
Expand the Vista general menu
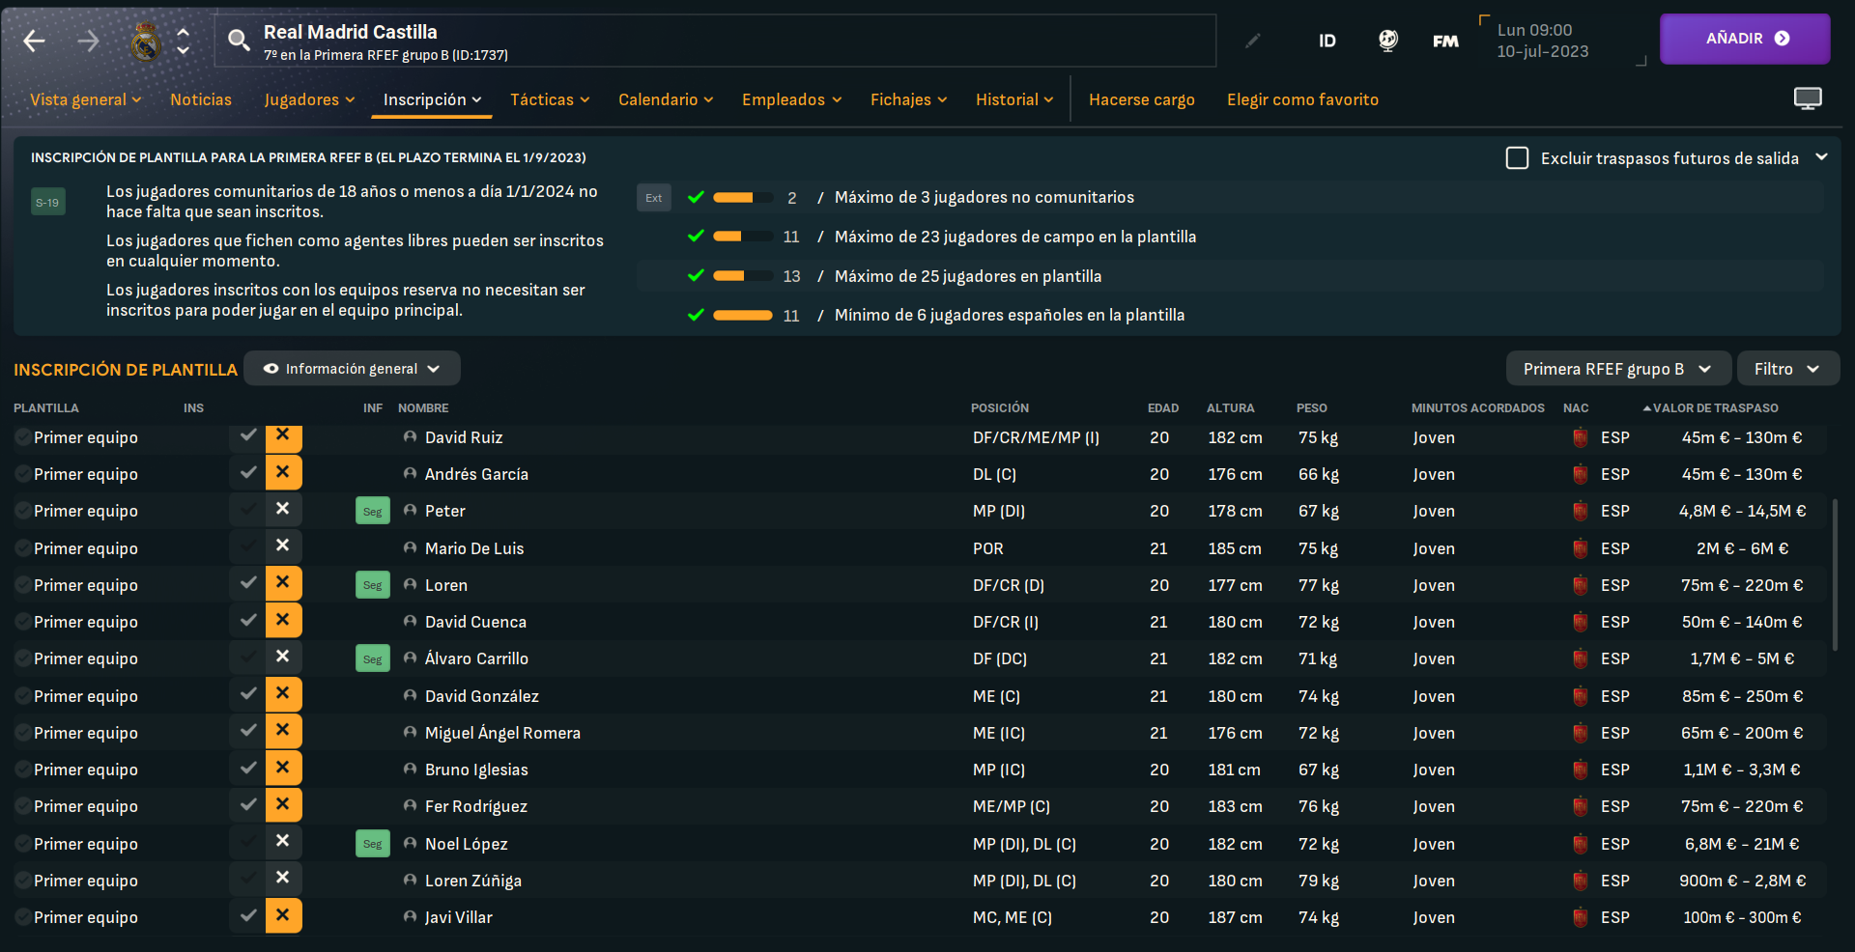(x=86, y=99)
